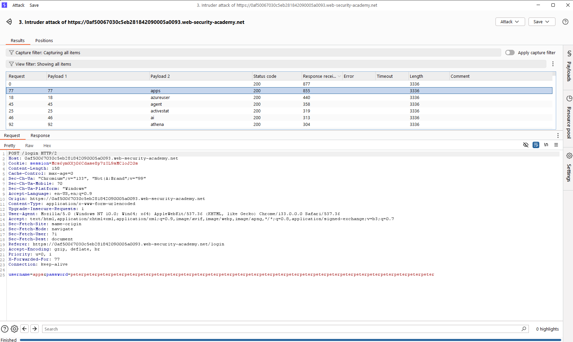Open the help icon next to Save

[x=565, y=22]
